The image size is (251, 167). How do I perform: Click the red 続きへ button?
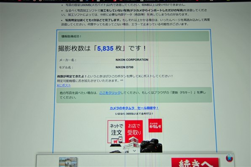(x=195, y=162)
